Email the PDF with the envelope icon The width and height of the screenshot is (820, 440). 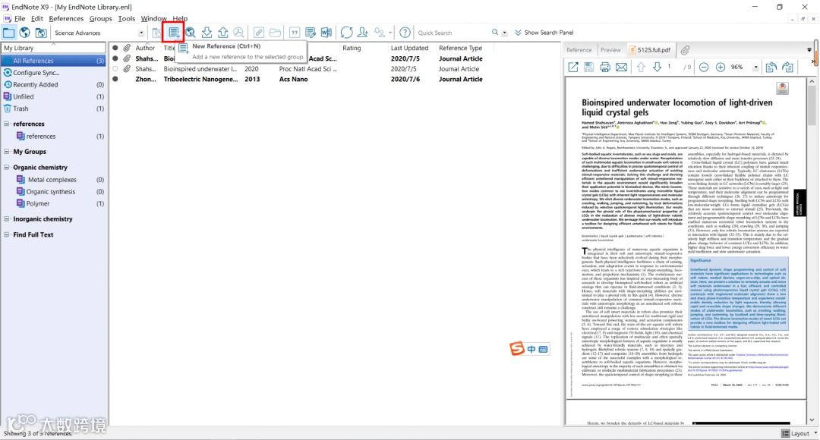621,67
